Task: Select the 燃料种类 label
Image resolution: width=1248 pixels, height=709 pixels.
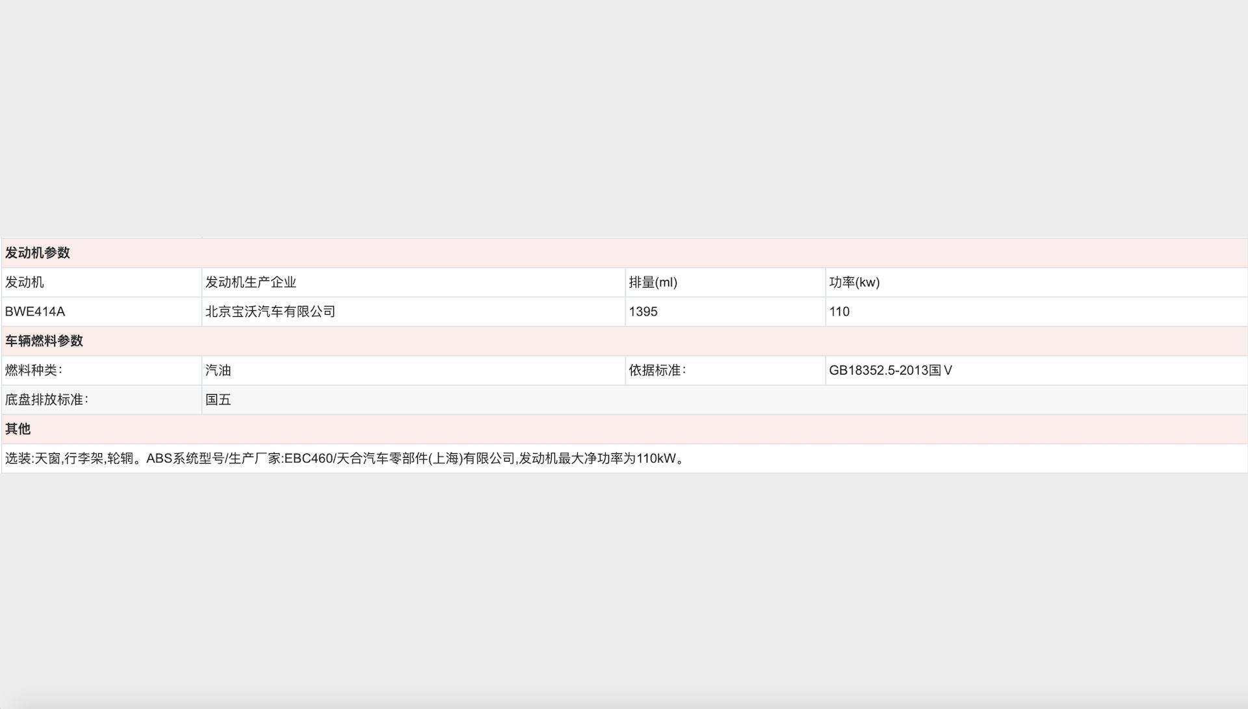Action: (x=34, y=370)
